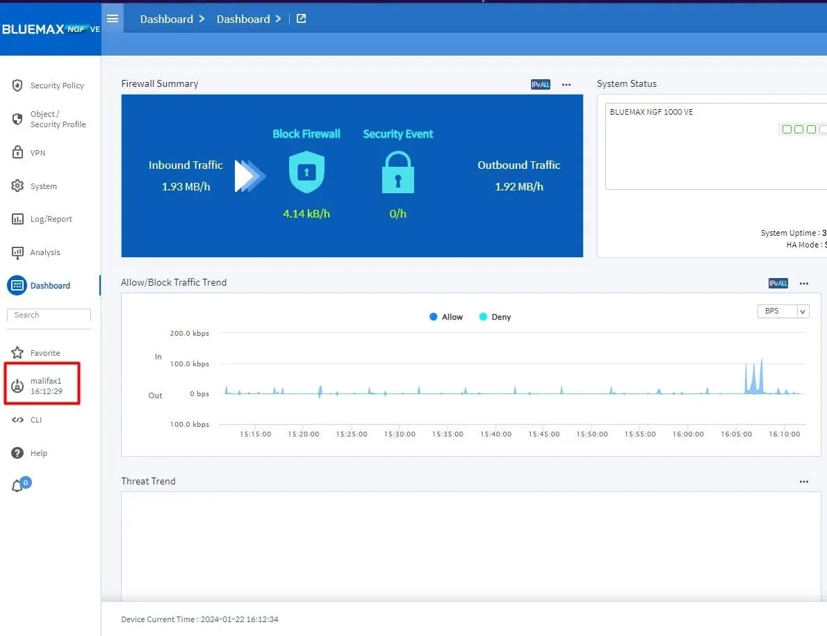Open Threat Trend more options menu

click(x=804, y=482)
